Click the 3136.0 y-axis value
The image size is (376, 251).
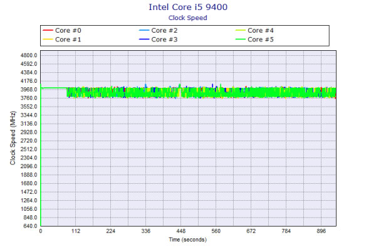tap(29, 124)
